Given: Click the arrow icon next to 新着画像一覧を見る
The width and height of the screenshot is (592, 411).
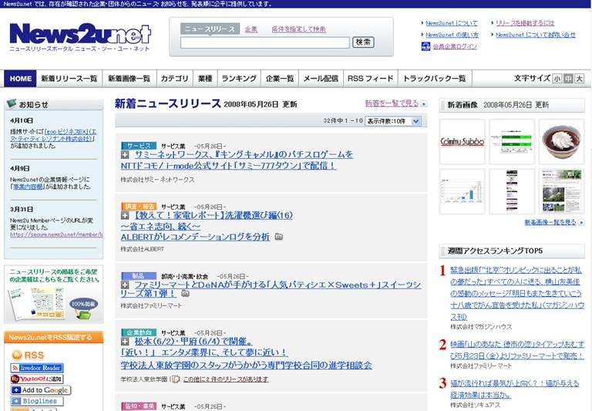Looking at the screenshot, I should 581,223.
